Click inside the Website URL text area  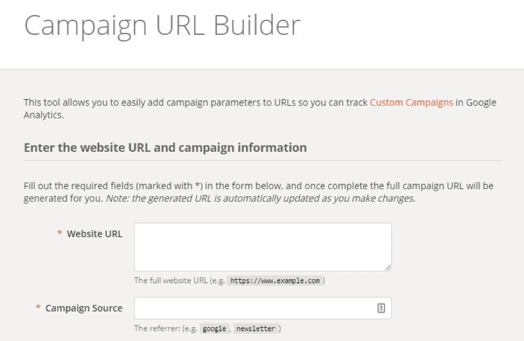click(263, 247)
